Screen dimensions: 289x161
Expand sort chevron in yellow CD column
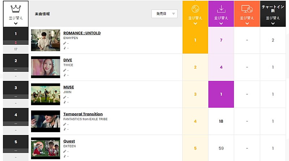point(195,23)
